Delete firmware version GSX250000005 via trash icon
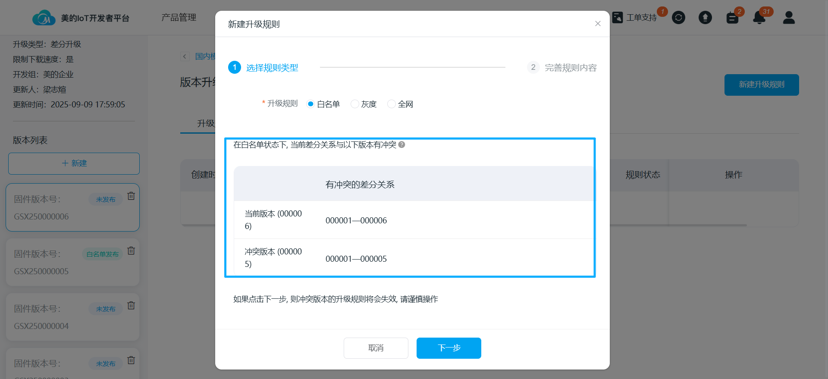Viewport: 828px width, 379px height. pos(131,251)
